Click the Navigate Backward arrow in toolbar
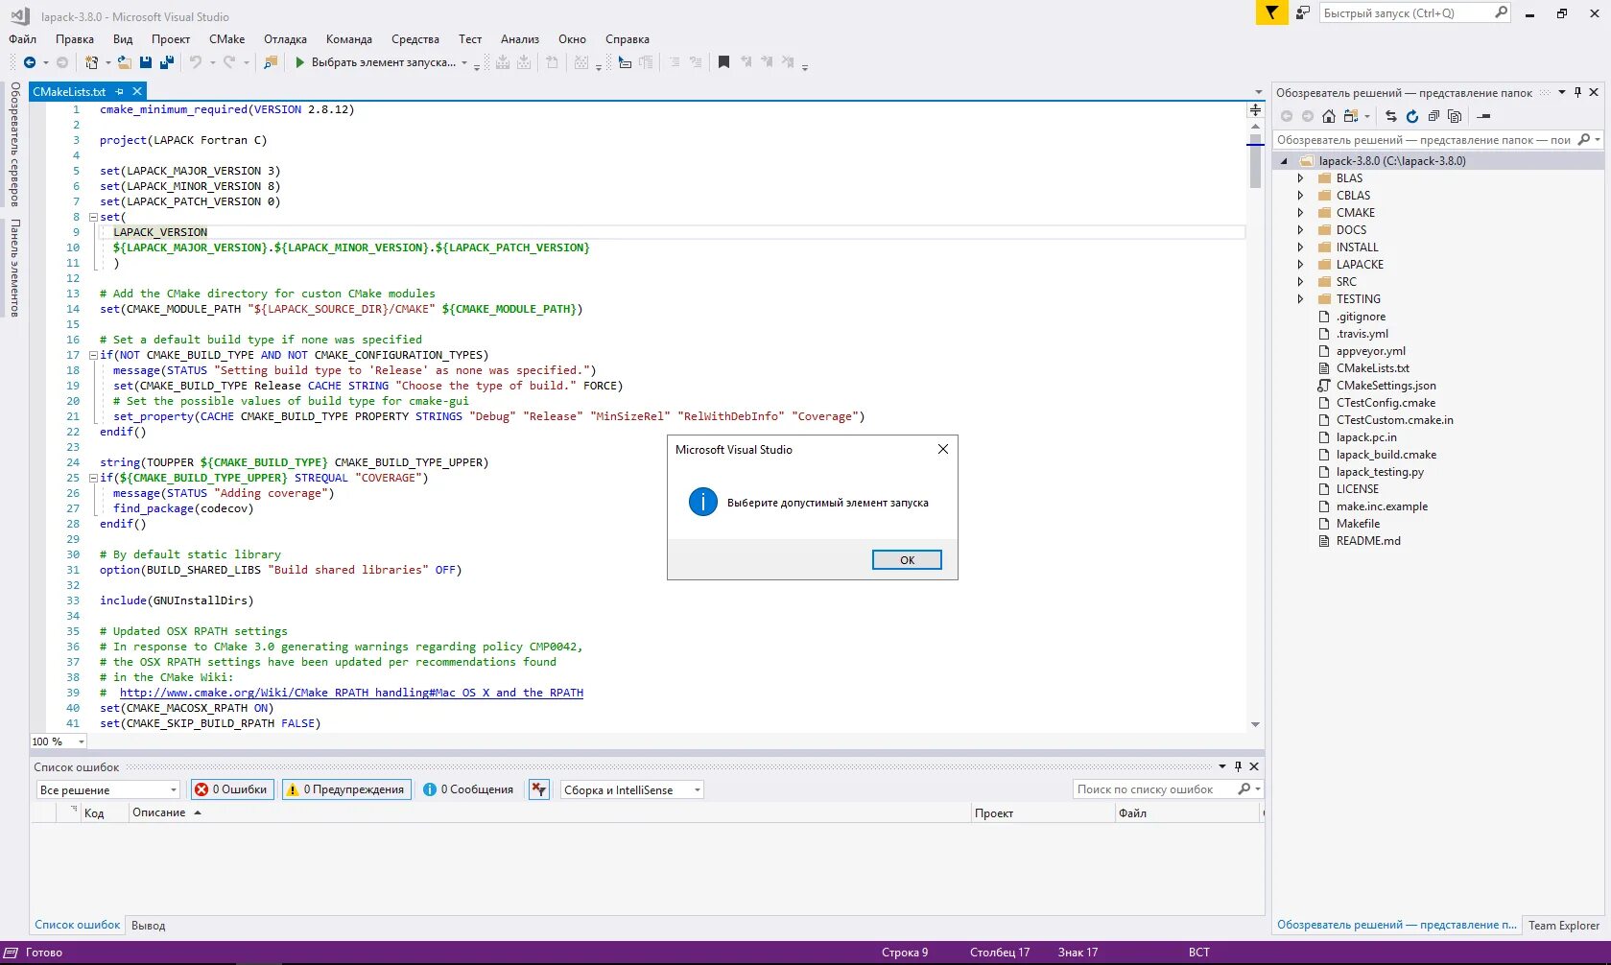The height and width of the screenshot is (965, 1611). (x=30, y=62)
